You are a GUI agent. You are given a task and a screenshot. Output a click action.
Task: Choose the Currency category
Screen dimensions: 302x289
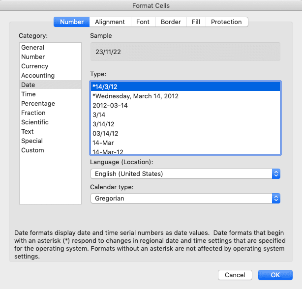coord(51,66)
